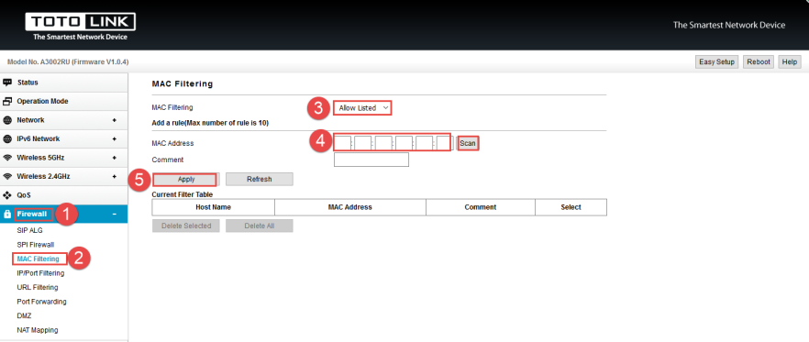
Task: Open the Status menu
Action: (x=64, y=83)
